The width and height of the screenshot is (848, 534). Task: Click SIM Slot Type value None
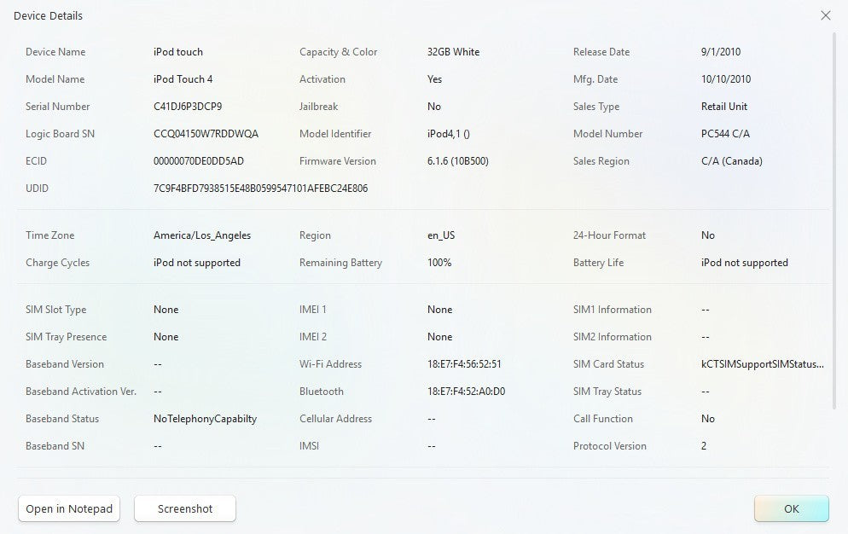(x=166, y=310)
